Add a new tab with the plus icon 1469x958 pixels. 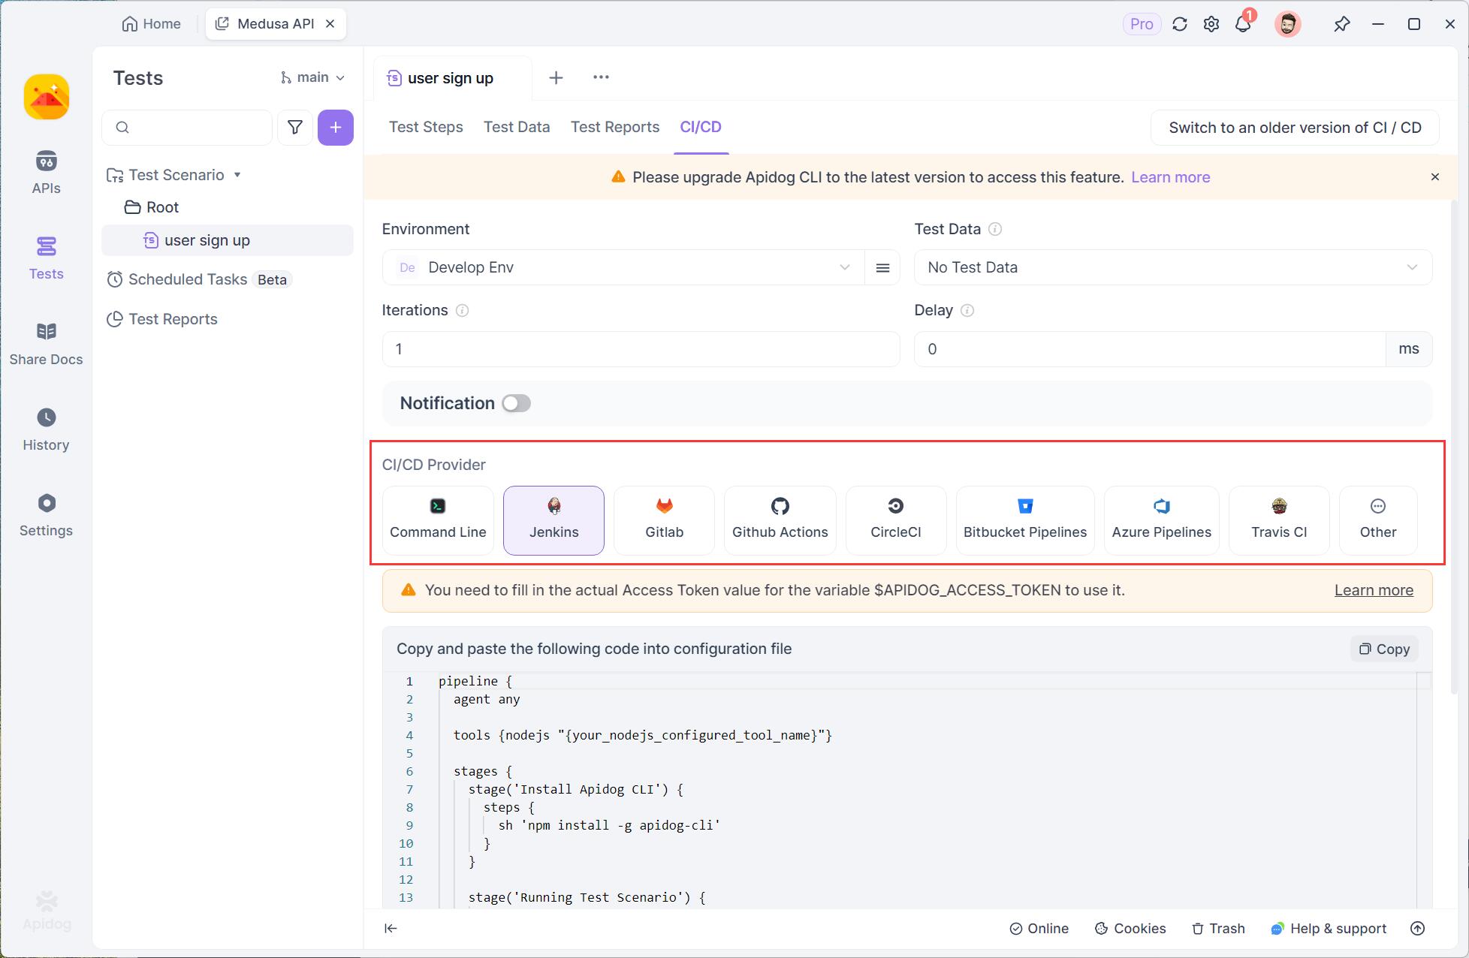556,77
